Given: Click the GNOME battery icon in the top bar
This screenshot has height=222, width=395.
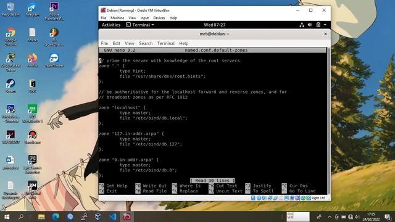Looking at the screenshot, I should click(318, 25).
